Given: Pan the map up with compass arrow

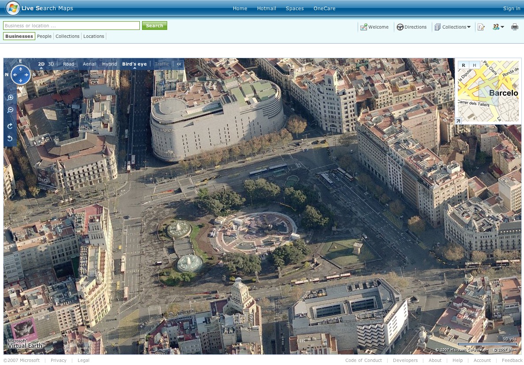Looking at the screenshot, I should click(x=21, y=69).
